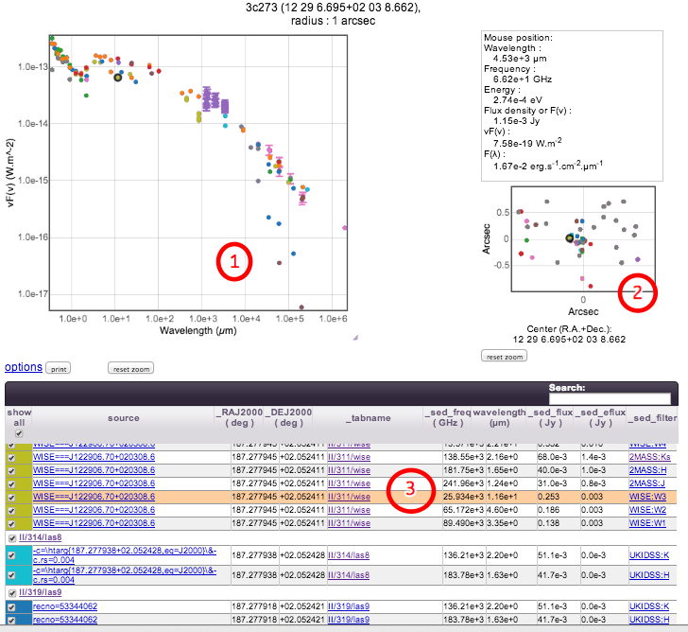Reset zoom below the Arcsec position plot
688x632 pixels.
point(504,357)
